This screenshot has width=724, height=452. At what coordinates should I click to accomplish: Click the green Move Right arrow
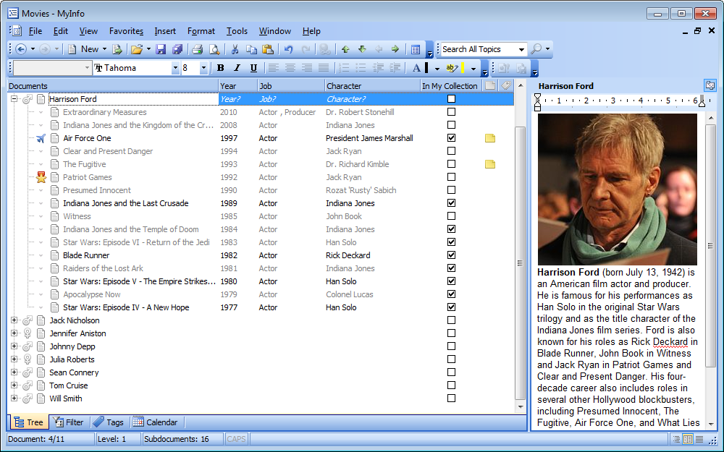pyautogui.click(x=395, y=49)
